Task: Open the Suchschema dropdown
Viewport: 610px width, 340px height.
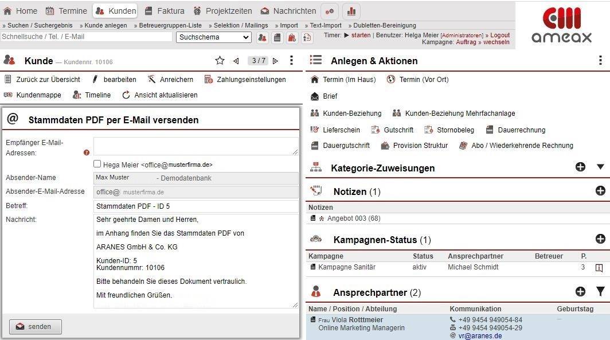Action: (214, 37)
